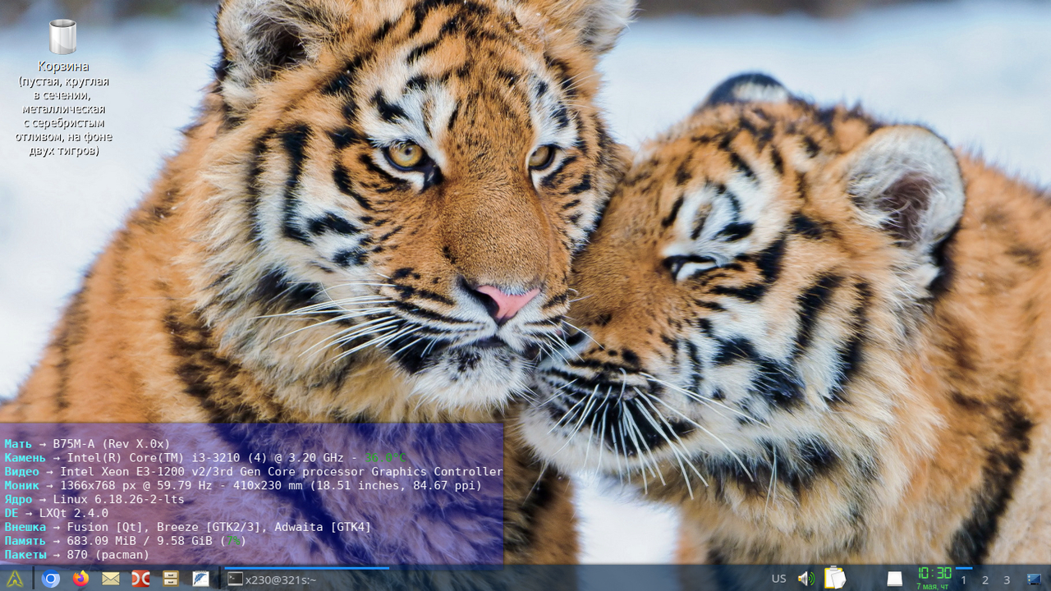Launch Double Commander from the panel
The width and height of the screenshot is (1051, 591).
coord(140,579)
